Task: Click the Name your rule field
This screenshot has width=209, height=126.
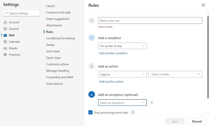Action: [150, 20]
